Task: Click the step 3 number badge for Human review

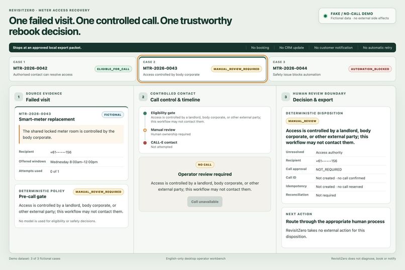Action: point(286,97)
